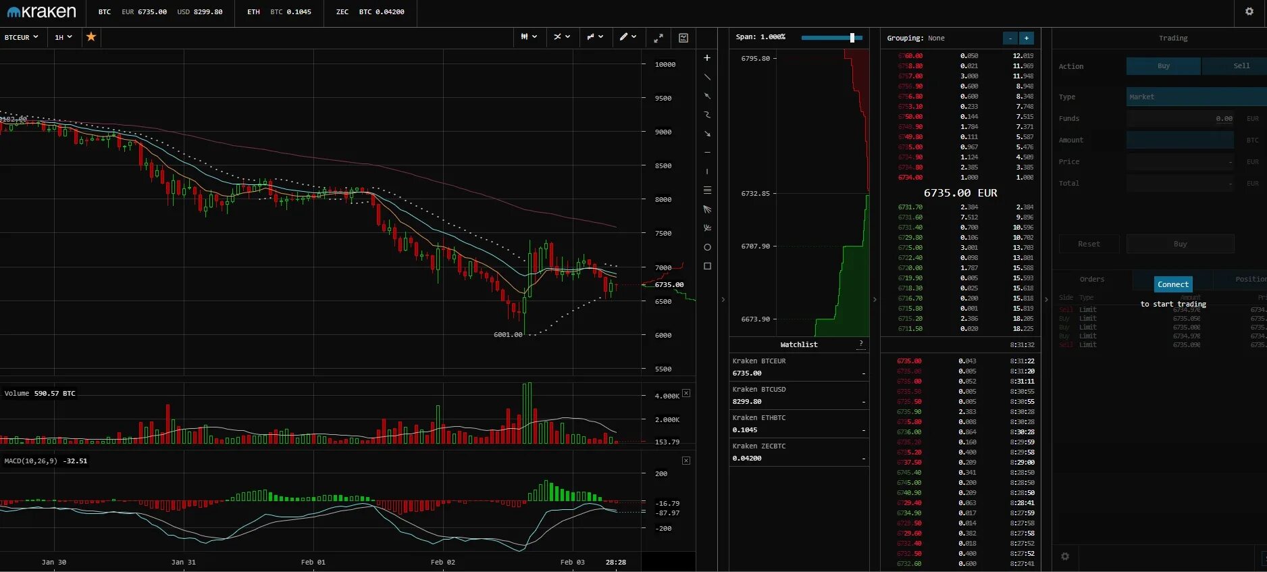Close the Volume indicator panel
This screenshot has width=1267, height=572.
coord(686,393)
